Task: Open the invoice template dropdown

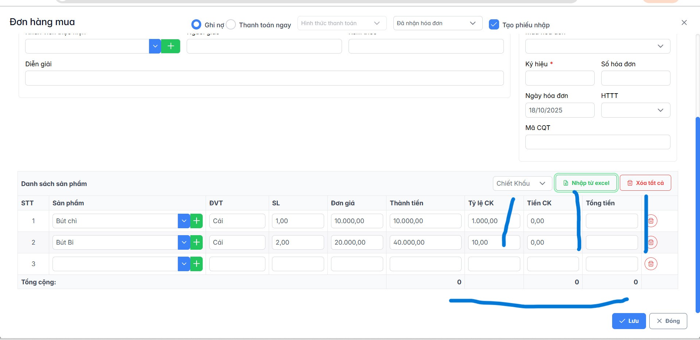Action: coord(598,46)
